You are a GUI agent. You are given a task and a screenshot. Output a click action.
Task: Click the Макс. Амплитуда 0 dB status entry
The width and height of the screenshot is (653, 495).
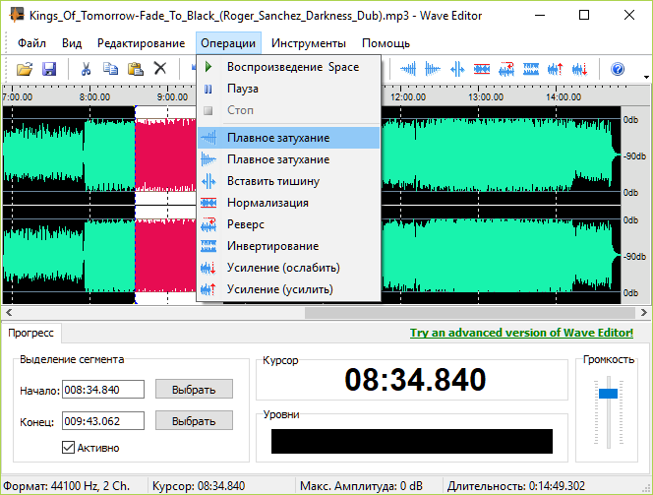pos(361,486)
